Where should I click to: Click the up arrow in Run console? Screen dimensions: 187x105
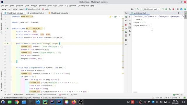(x=130, y=17)
